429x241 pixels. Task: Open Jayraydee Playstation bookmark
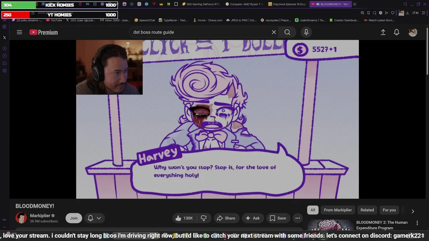coord(275,20)
